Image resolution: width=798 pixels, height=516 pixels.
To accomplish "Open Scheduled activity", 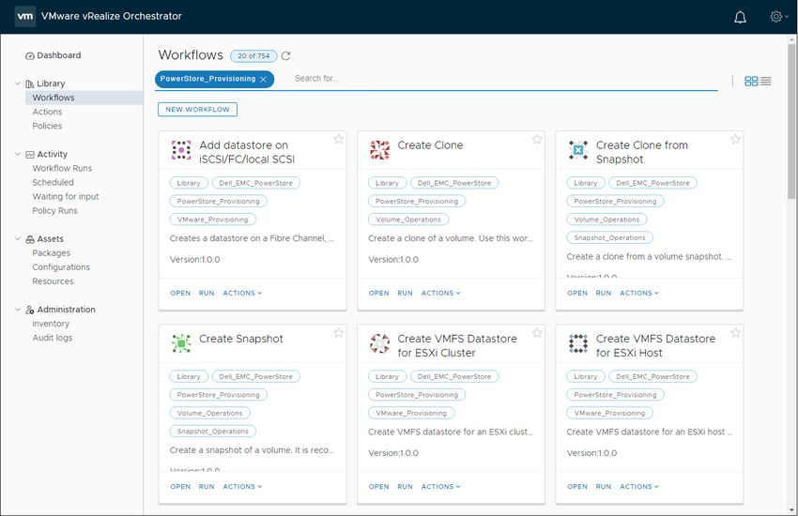I will pos(53,183).
